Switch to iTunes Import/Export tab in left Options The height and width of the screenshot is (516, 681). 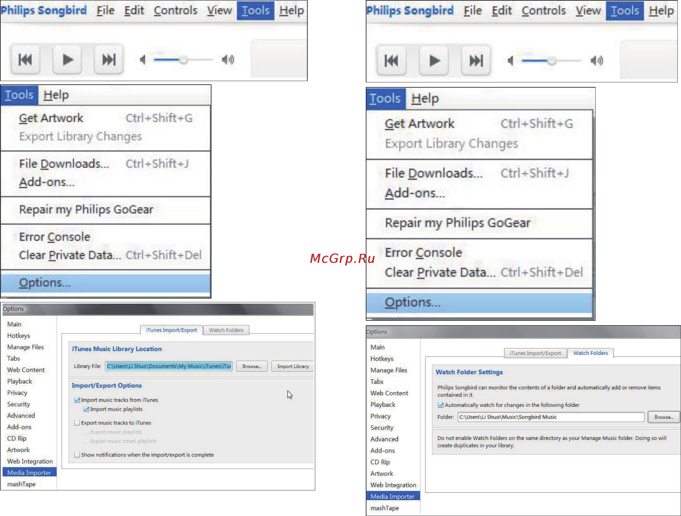pos(171,330)
